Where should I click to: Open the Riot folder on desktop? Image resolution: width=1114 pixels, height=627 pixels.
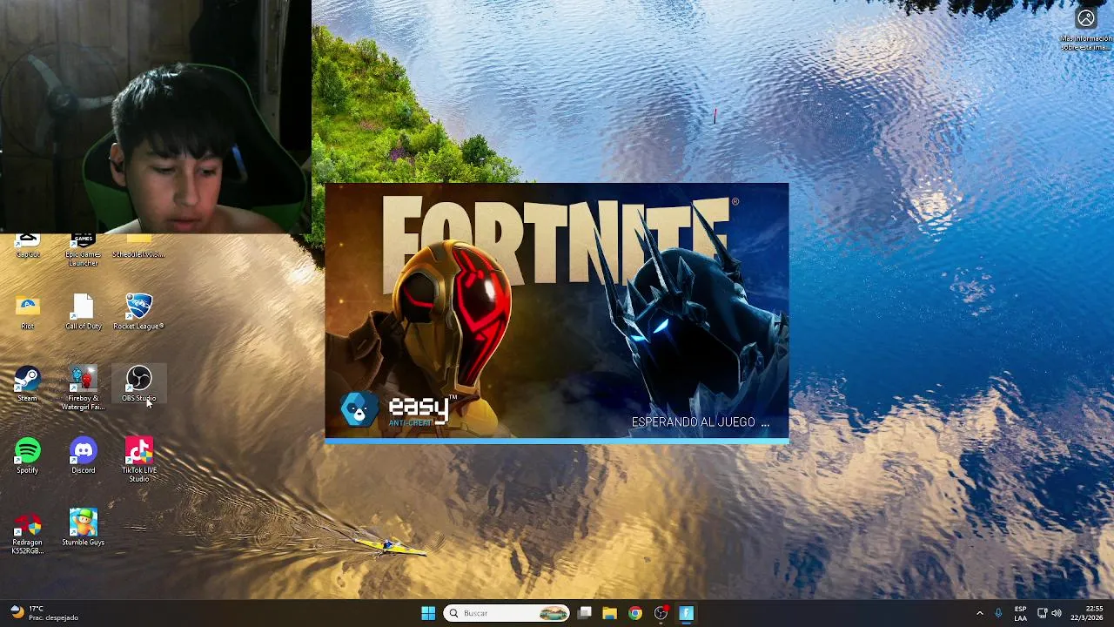pos(27,312)
